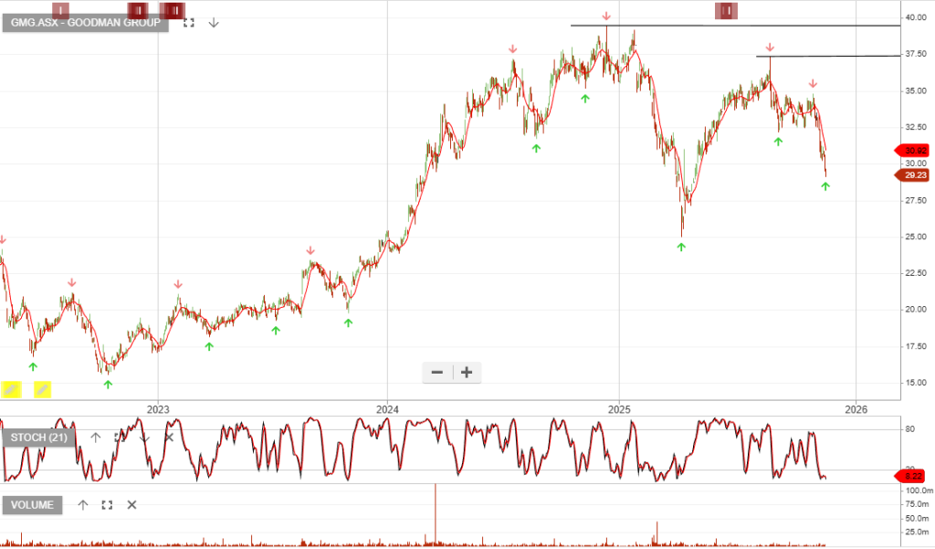Screen dimensions: 935x549
Task: Select the 29.23 current price tag
Action: tap(910, 175)
